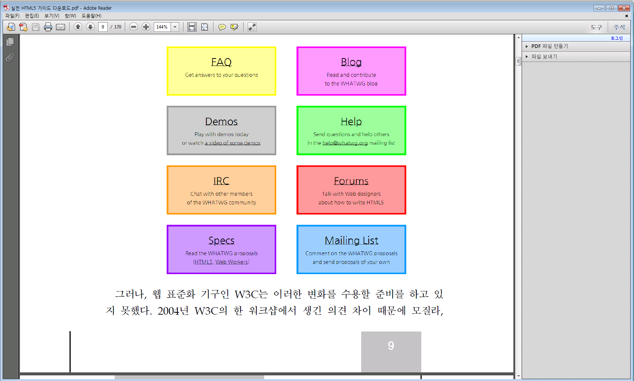Open the 창(W) menu

[x=70, y=16]
